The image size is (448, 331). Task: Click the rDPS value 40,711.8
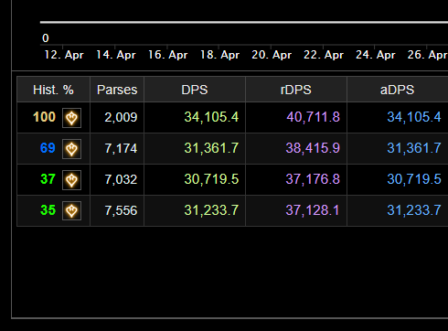point(313,117)
